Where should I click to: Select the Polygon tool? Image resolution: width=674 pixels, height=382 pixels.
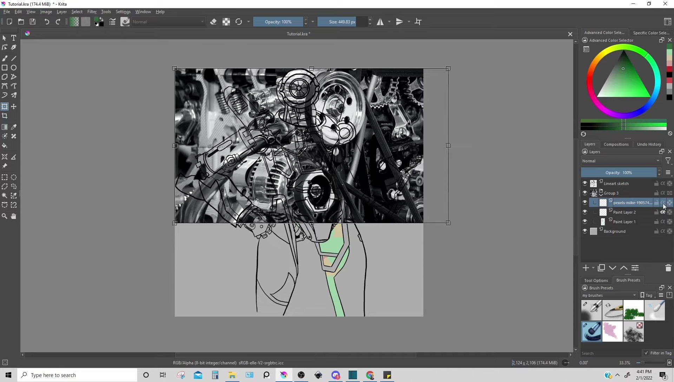5,77
